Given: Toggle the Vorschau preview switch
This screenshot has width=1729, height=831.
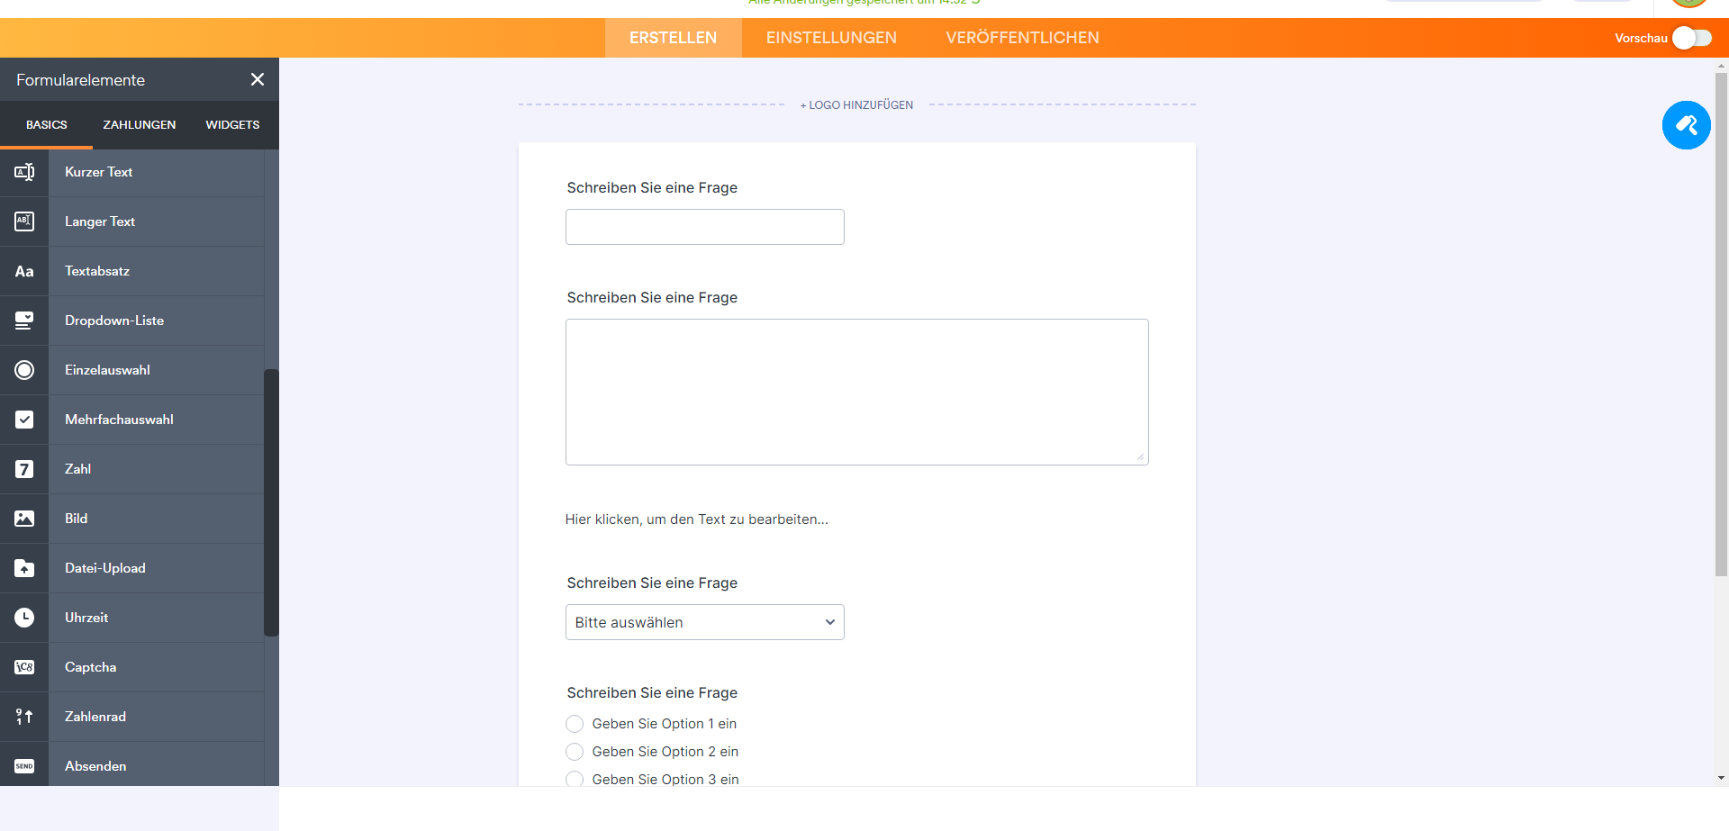Looking at the screenshot, I should pyautogui.click(x=1691, y=38).
